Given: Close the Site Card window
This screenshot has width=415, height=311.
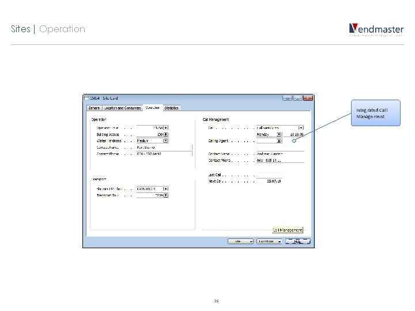Looking at the screenshot, I should (x=308, y=98).
